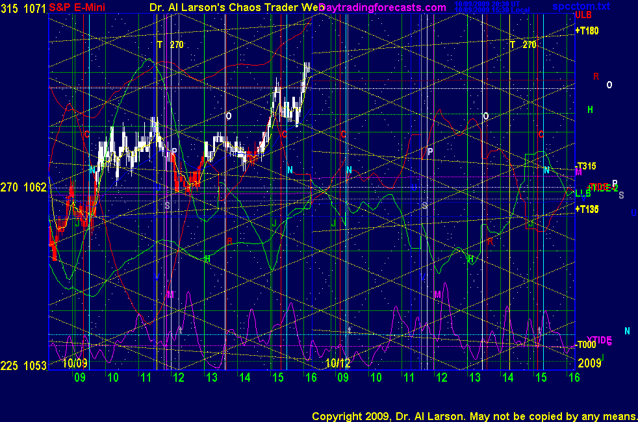Click the "10/09/2009 15:30 Local" timestamp
The height and width of the screenshot is (422, 638).
coord(492,10)
